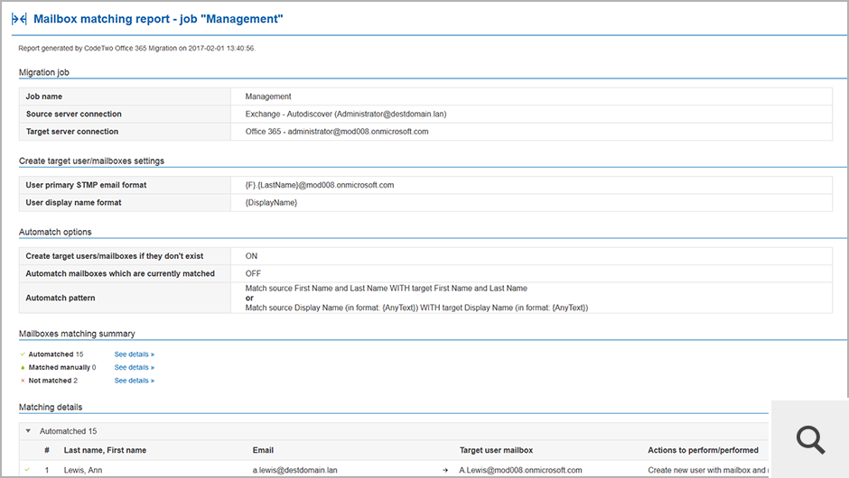Click the arrow icon between email and target mailbox
The width and height of the screenshot is (849, 478).
[x=445, y=471]
